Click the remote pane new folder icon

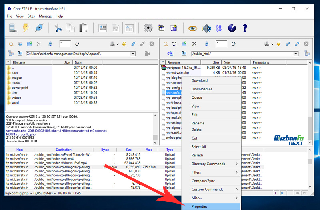coord(184,44)
